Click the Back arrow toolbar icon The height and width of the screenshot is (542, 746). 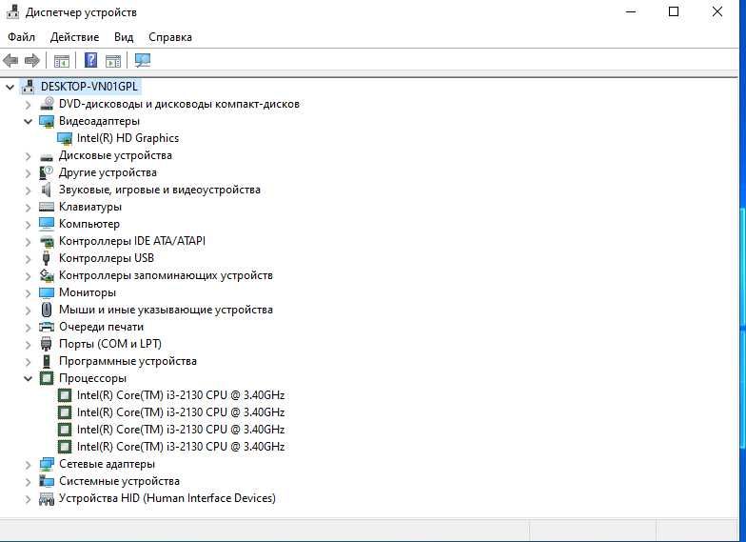pyautogui.click(x=10, y=61)
